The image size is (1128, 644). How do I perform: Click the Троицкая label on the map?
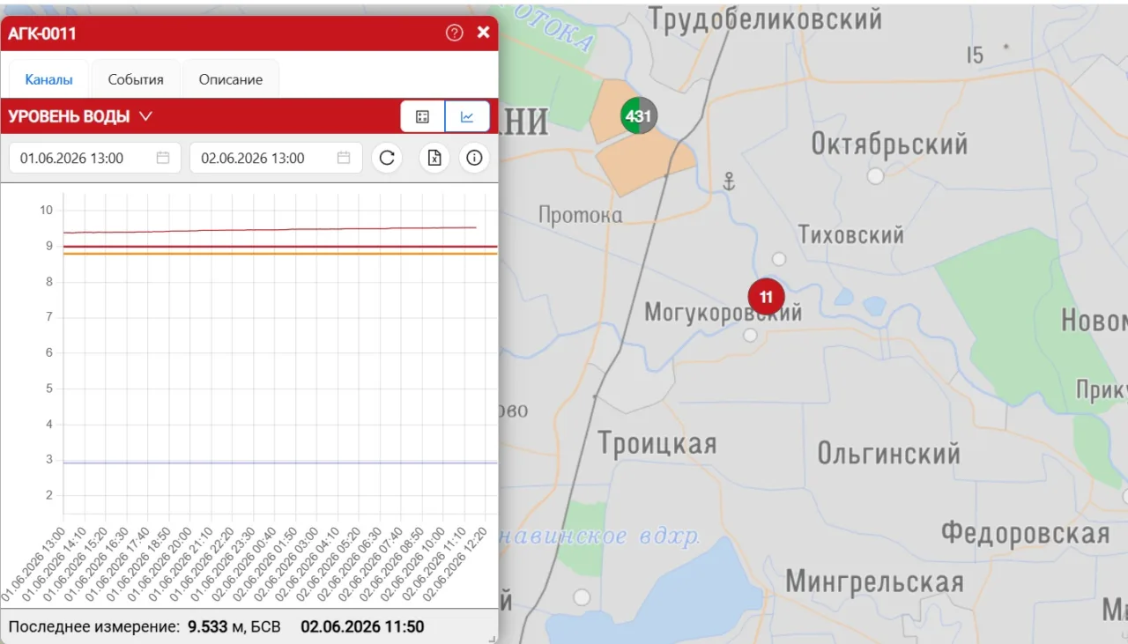[657, 443]
